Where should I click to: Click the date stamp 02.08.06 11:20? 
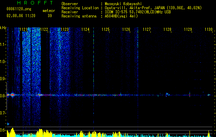click(x=21, y=16)
